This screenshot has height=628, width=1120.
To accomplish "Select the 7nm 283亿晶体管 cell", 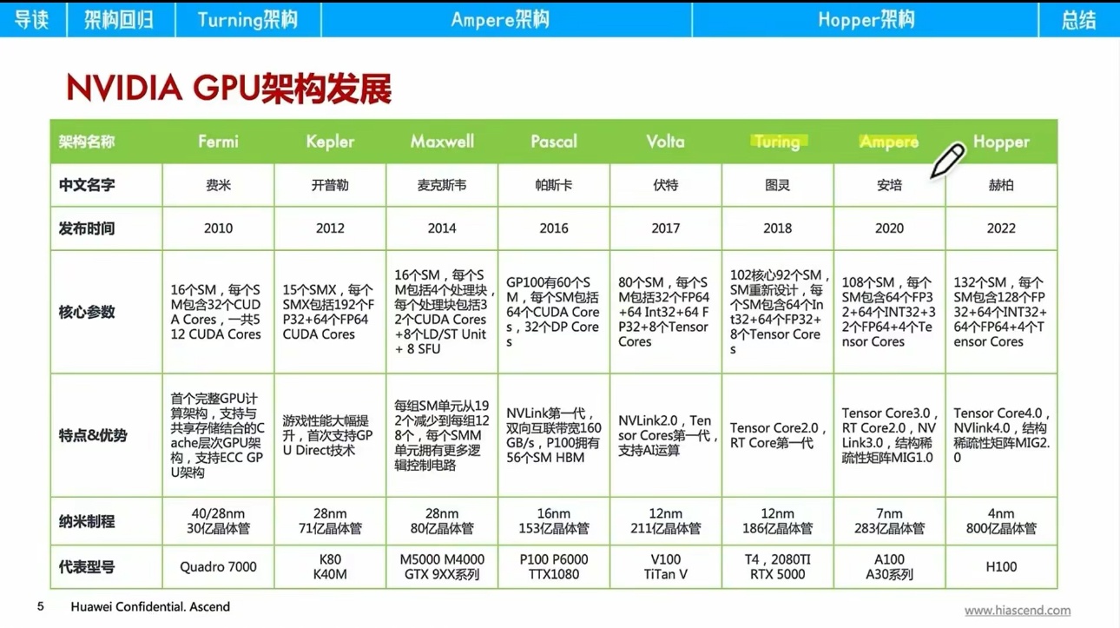I will [x=889, y=521].
